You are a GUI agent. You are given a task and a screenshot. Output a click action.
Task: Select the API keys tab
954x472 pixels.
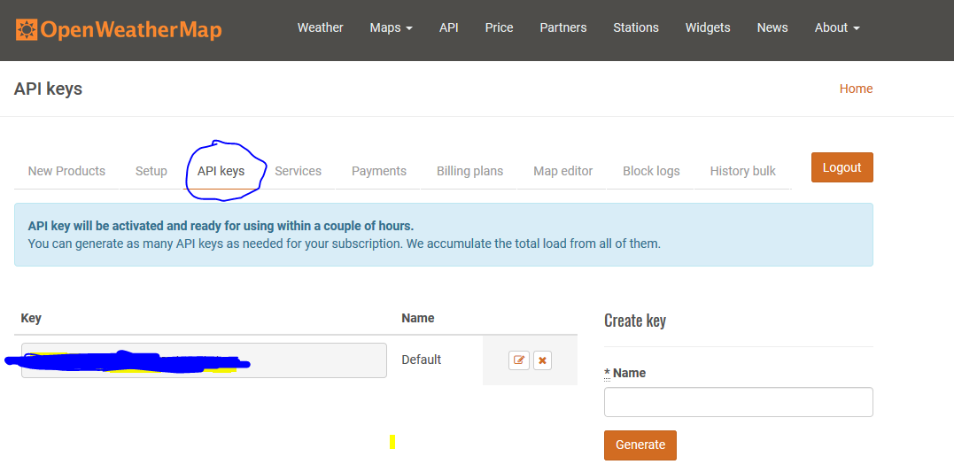[221, 171]
